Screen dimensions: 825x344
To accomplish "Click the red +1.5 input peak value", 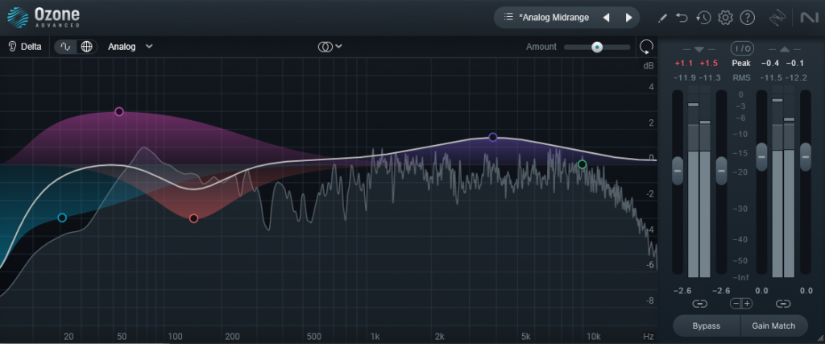I will pos(709,63).
